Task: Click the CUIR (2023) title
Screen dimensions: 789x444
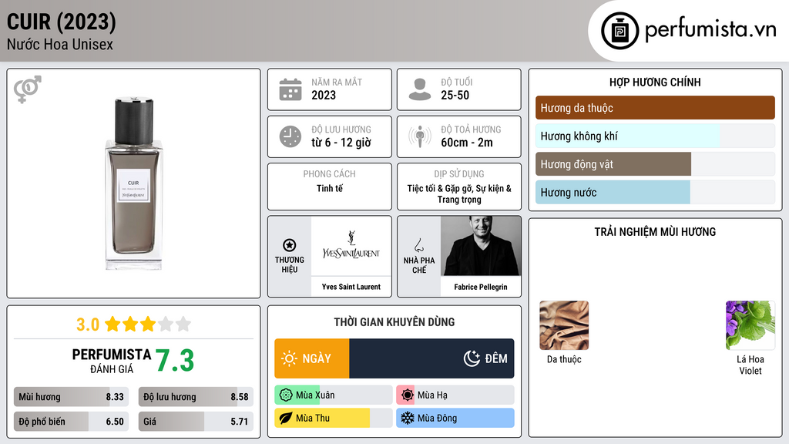Action: tap(62, 22)
